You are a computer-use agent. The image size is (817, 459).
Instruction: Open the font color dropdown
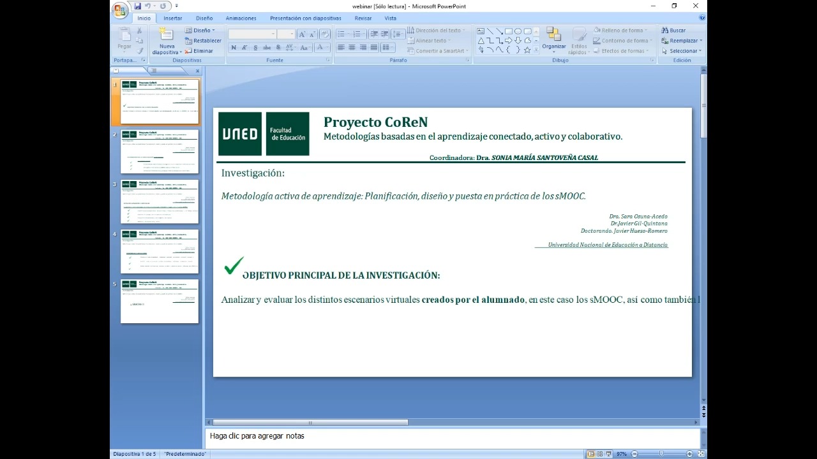[322, 48]
